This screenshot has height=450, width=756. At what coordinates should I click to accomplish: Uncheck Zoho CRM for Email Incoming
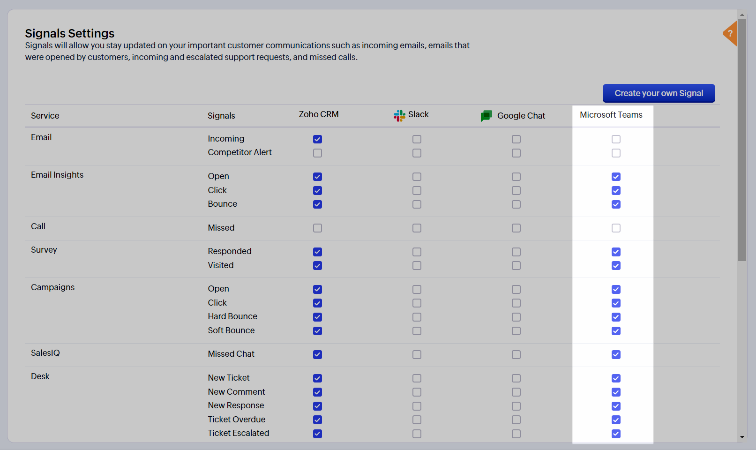click(317, 139)
